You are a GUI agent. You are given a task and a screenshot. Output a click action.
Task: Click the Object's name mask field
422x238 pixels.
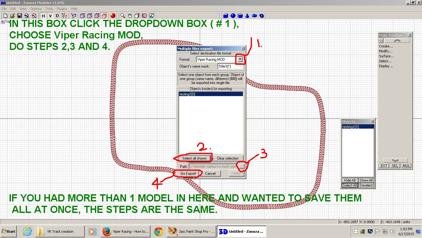[231, 66]
